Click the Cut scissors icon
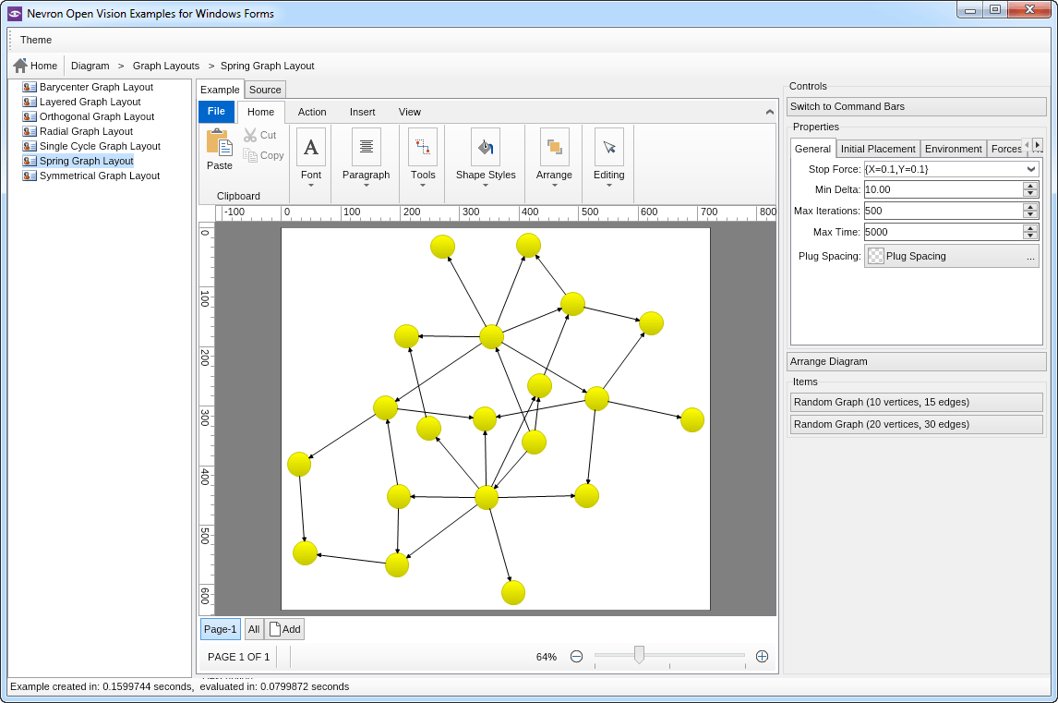The image size is (1058, 703). pos(250,135)
